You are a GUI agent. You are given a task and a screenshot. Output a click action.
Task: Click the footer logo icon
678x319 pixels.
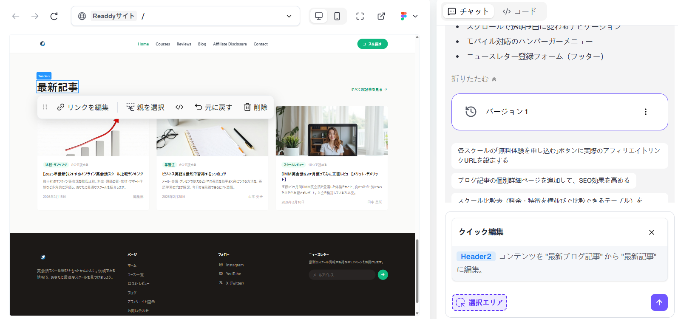pyautogui.click(x=43, y=257)
